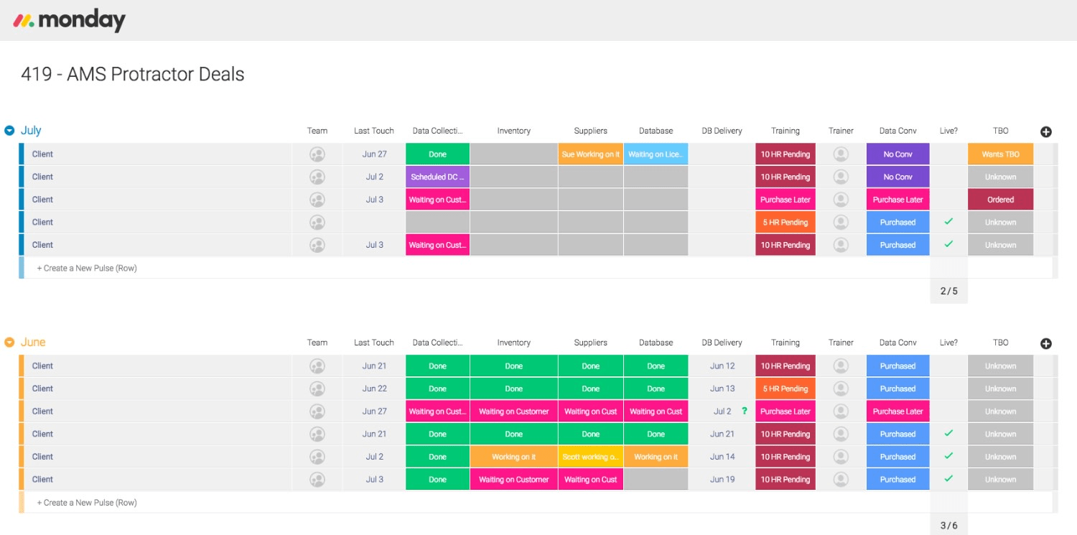Open the Waiting on Lice... Database status
This screenshot has width=1077, height=535.
pos(656,154)
